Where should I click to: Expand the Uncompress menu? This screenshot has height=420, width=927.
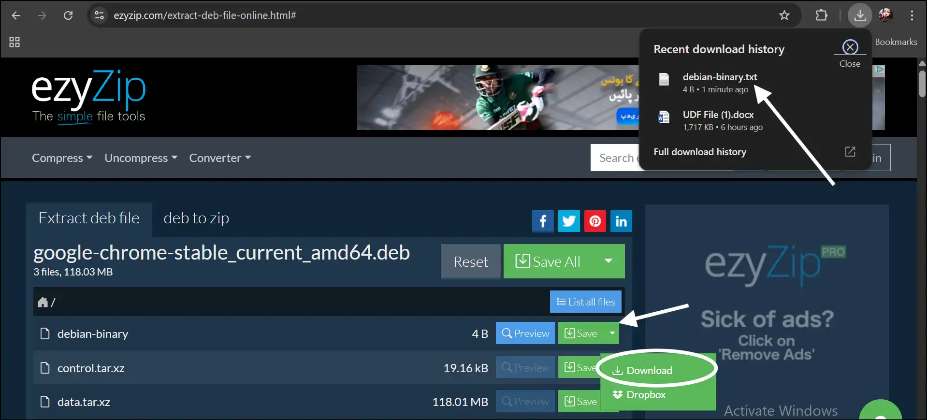pyautogui.click(x=141, y=158)
